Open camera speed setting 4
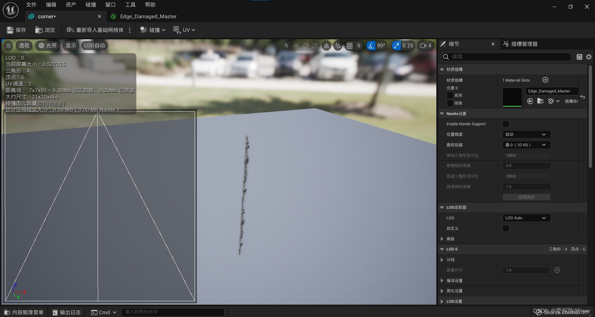 pos(425,46)
